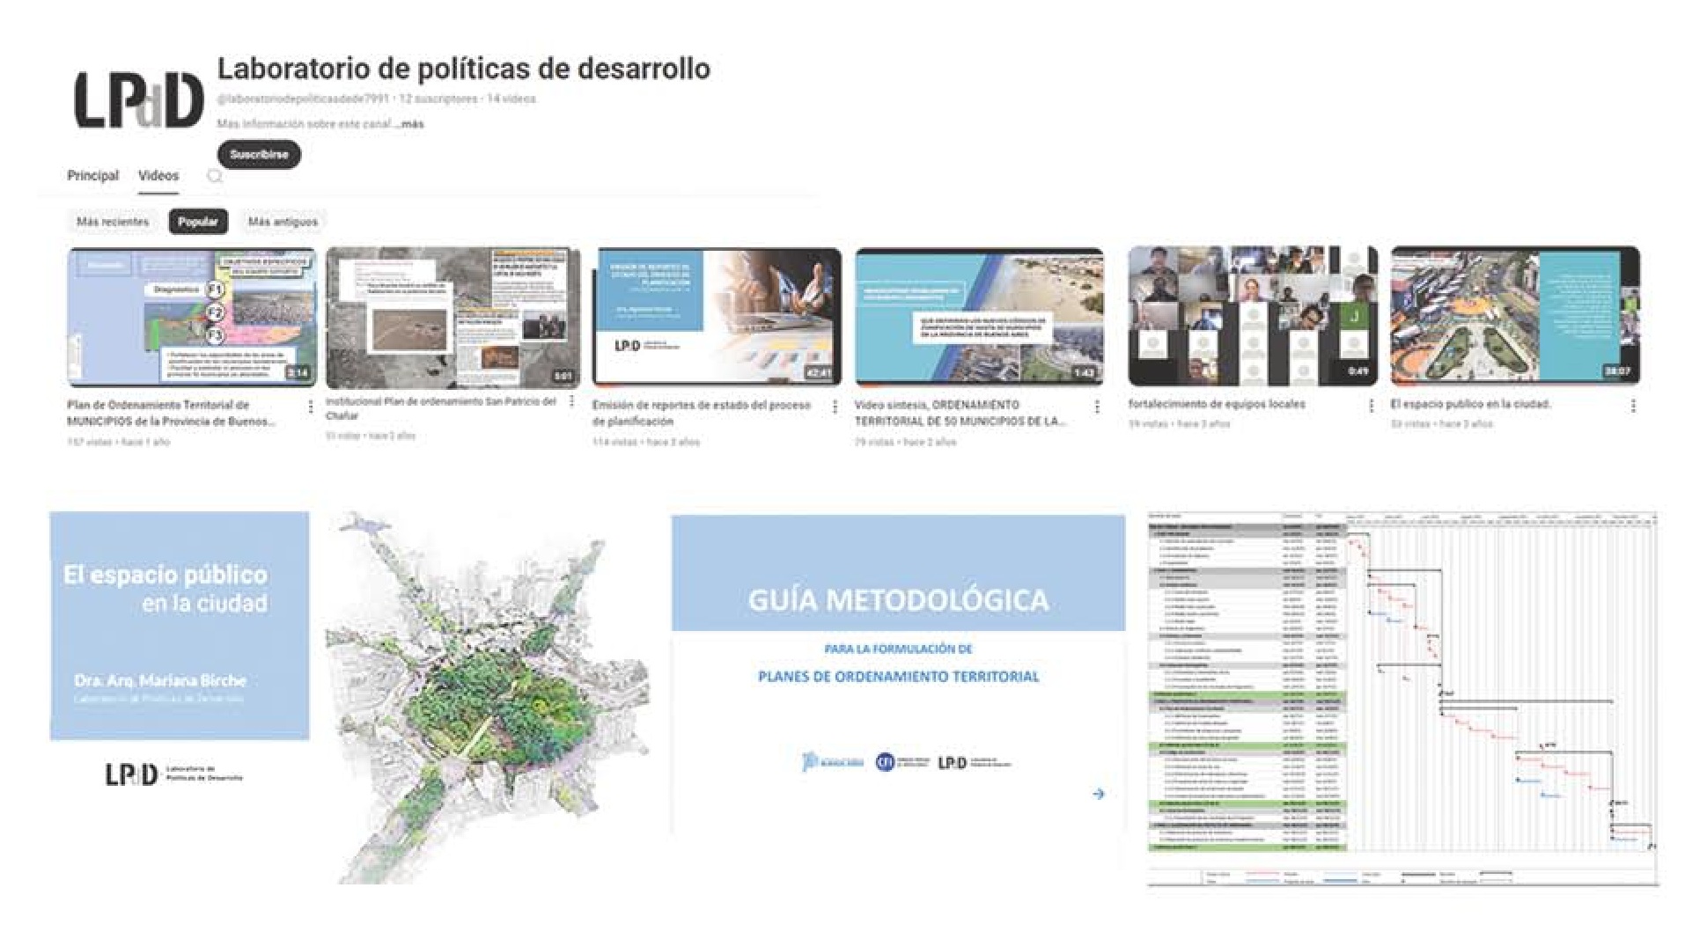Click the Gantt chart schedule image
Viewport: 1707px width, 939px height.
(1402, 699)
